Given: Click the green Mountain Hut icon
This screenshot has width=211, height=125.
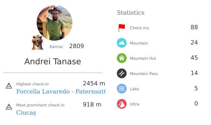Looking at the screenshot, I should point(122,58).
